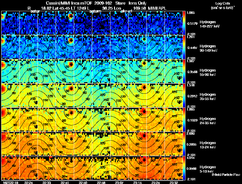Screen dimensions: 242x184
Task: Select the 0.3568 colorbar midpoint value
Action: tap(192, 72)
